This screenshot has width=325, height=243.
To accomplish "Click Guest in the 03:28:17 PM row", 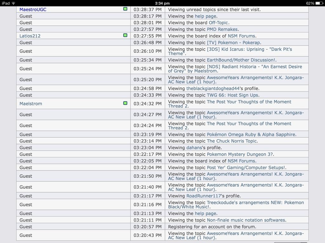I will point(26,16).
